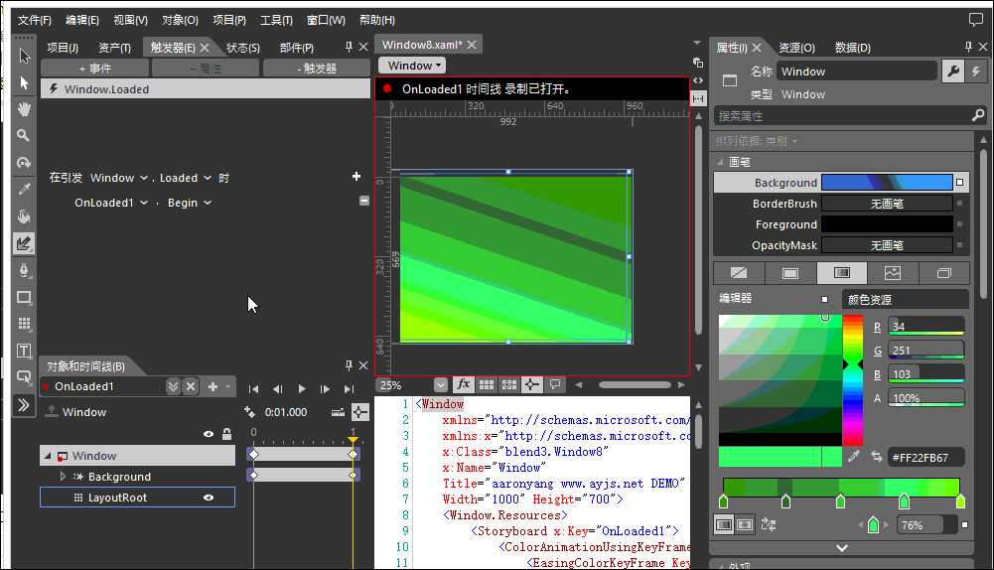Add a new action with plus
Screen dimensions: 994x570
tap(356, 176)
